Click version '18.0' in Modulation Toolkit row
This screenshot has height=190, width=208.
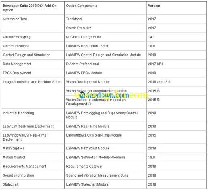point(151,46)
